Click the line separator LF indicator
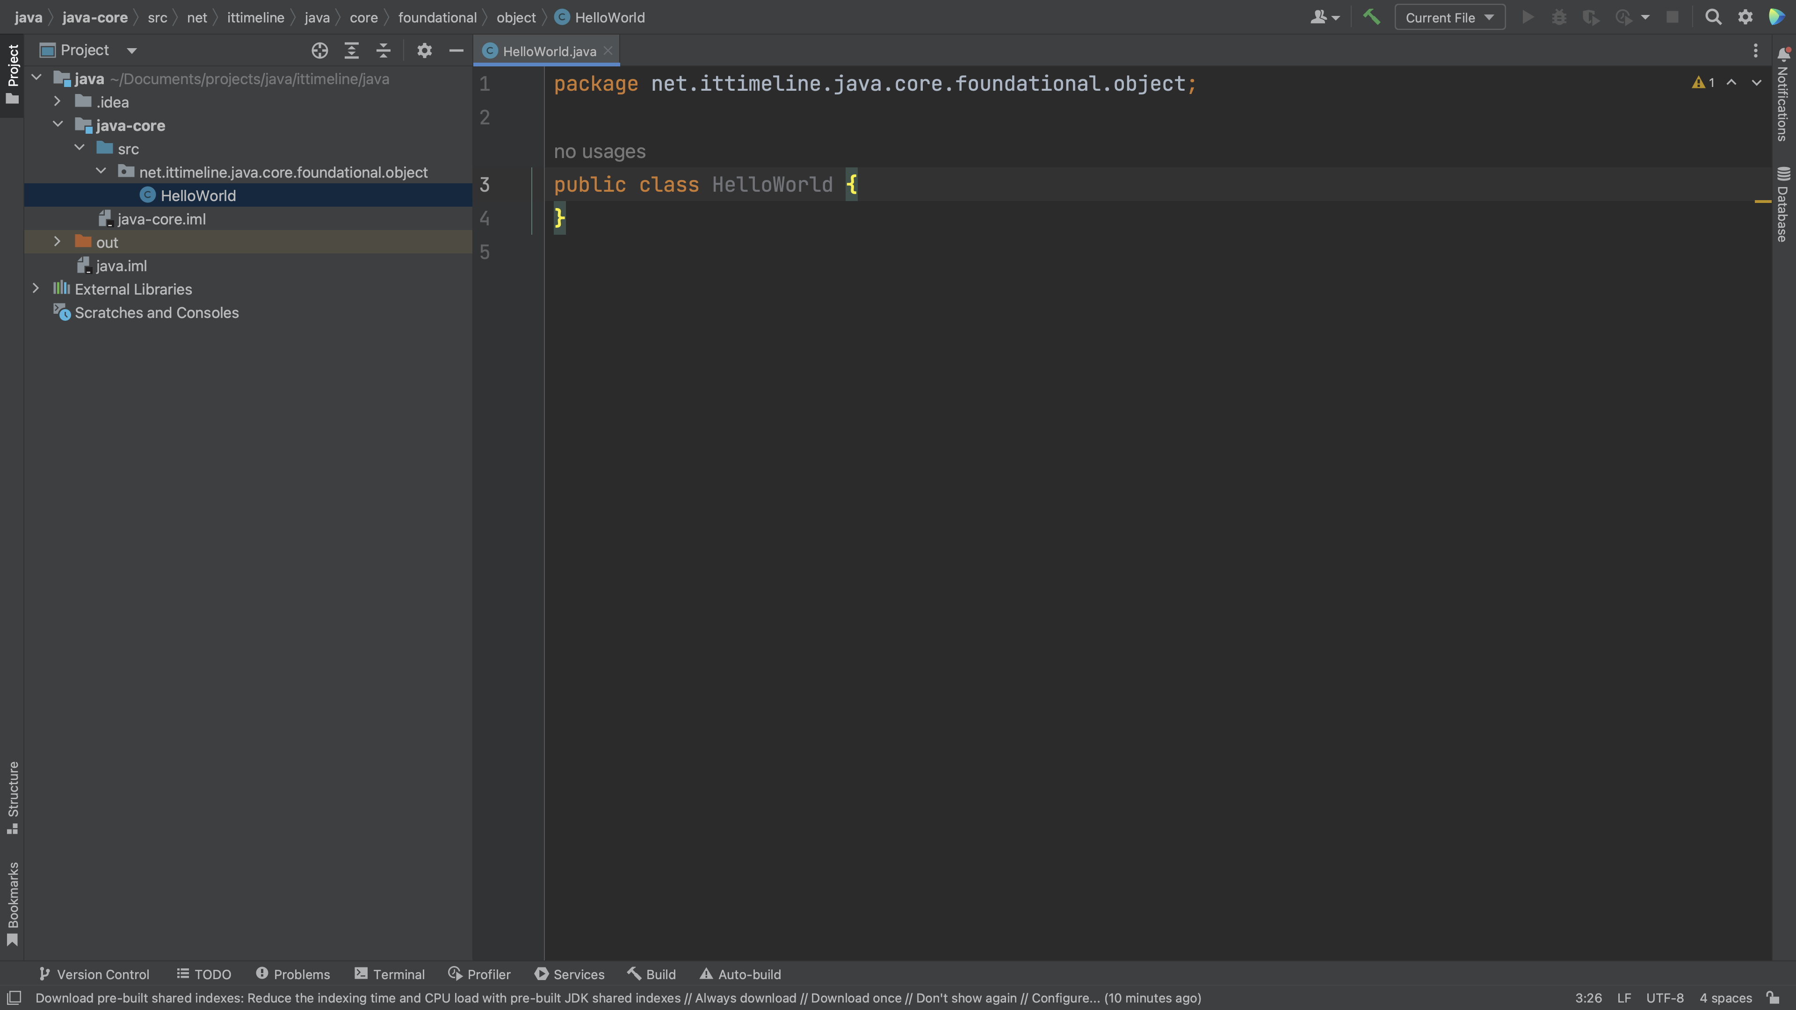The height and width of the screenshot is (1010, 1796). [1624, 997]
